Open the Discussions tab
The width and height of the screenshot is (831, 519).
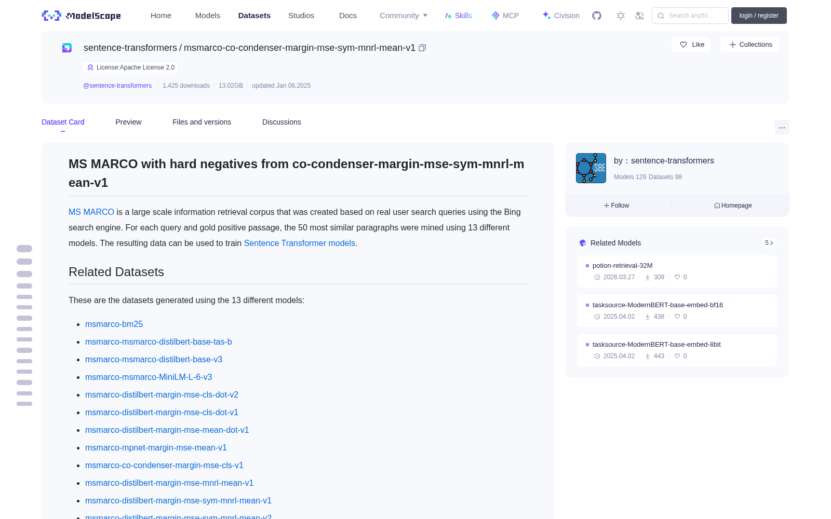tap(282, 122)
